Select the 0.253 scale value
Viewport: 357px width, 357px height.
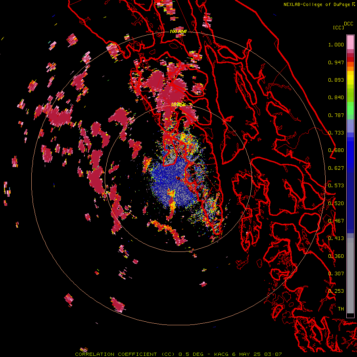[x=336, y=291]
